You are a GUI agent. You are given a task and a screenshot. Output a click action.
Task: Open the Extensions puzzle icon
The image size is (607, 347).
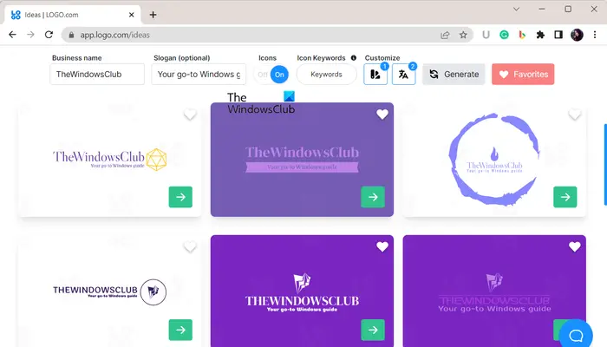pos(540,35)
